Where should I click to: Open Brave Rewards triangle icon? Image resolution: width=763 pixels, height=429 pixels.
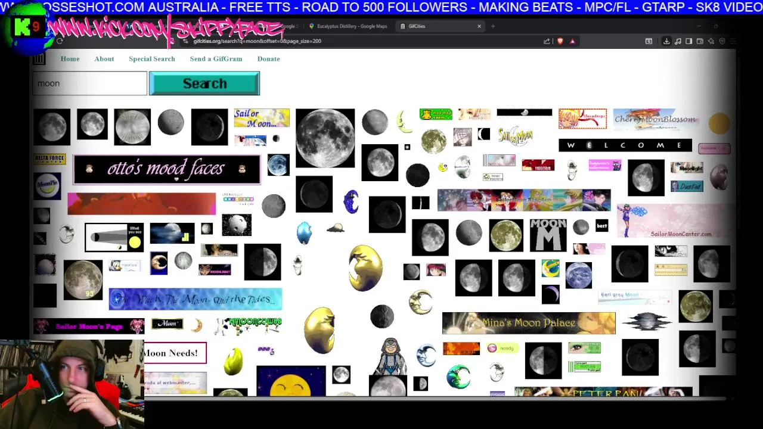(x=572, y=41)
